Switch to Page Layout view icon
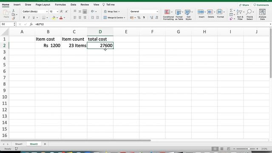The image size is (272, 153). click(x=222, y=149)
